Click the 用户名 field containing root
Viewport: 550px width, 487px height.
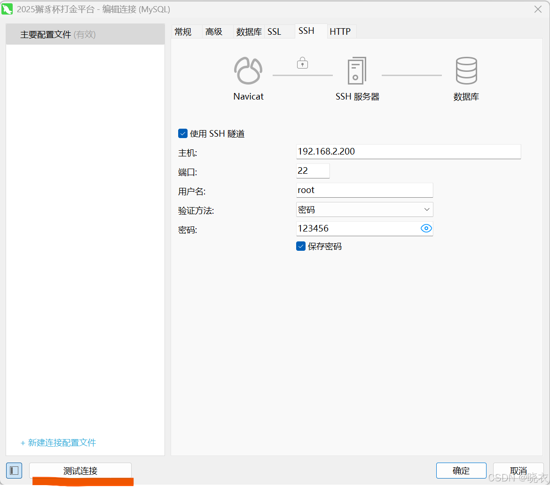(x=364, y=190)
